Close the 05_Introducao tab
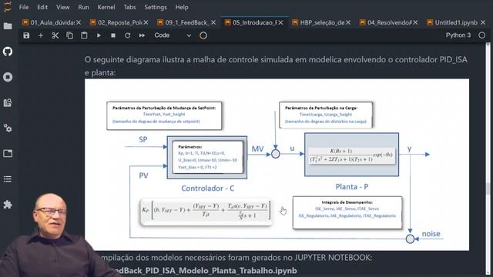The image size is (493, 277). pyautogui.click(x=280, y=22)
